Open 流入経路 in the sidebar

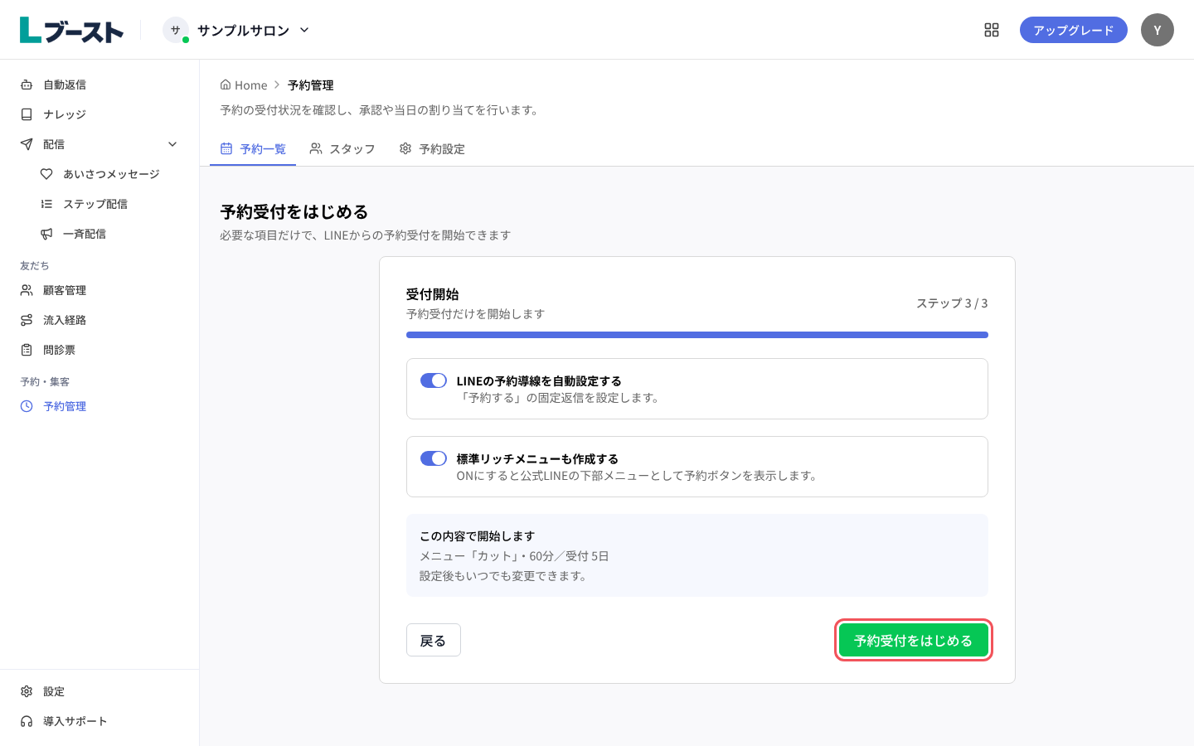click(99, 320)
